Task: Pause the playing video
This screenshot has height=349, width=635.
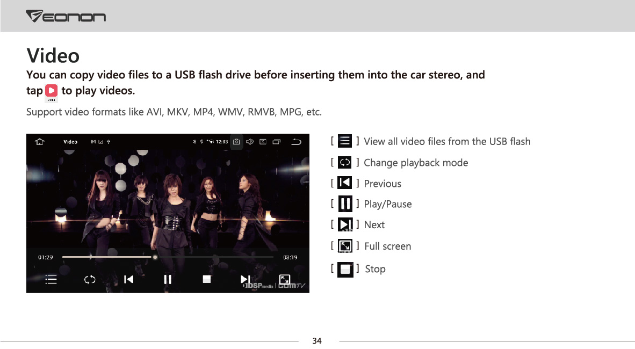Action: [x=168, y=279]
